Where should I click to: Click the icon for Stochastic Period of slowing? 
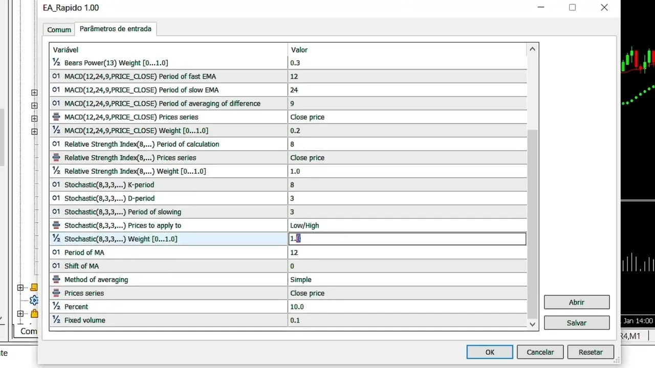(56, 212)
